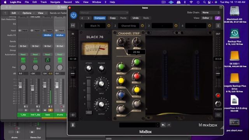Toggle power for slot 1 Black 76
This screenshot has width=249, height=140.
pos(109,26)
